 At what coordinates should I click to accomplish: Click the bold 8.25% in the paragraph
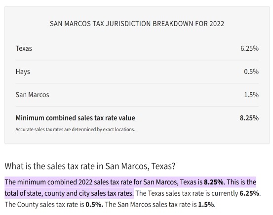[x=214, y=182]
